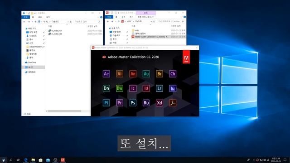The height and width of the screenshot is (163, 290).
Task: Refresh the DVD window address bar
Action: point(154,21)
